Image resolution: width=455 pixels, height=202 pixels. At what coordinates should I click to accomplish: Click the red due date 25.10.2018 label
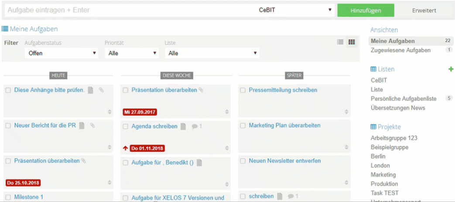coord(23,182)
